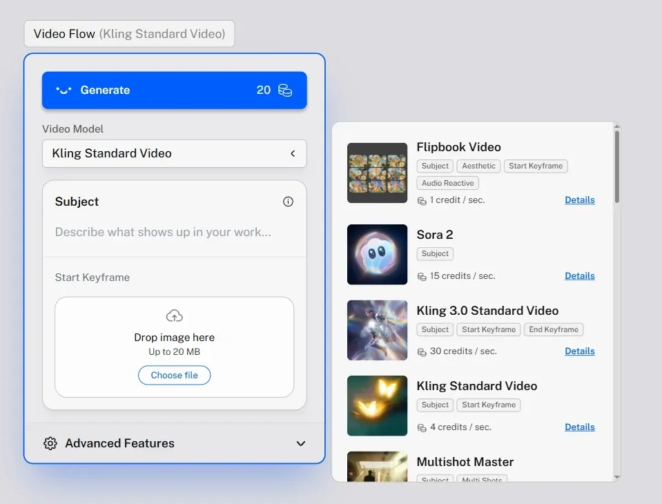Click the scrollbar up arrow in model list
Image resolution: width=662 pixels, height=504 pixels.
pyautogui.click(x=617, y=126)
